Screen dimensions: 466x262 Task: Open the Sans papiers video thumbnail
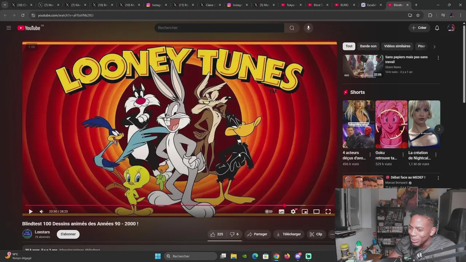[x=363, y=66]
